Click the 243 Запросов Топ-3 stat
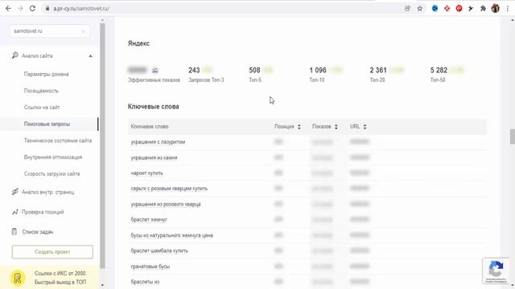Image resolution: width=515 pixels, height=289 pixels. tap(206, 75)
